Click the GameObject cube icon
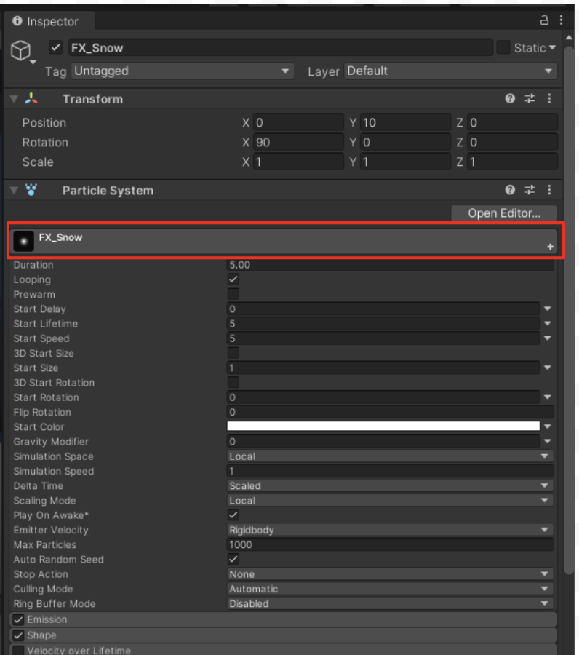Viewport: 579px width, 655px height. pyautogui.click(x=21, y=49)
